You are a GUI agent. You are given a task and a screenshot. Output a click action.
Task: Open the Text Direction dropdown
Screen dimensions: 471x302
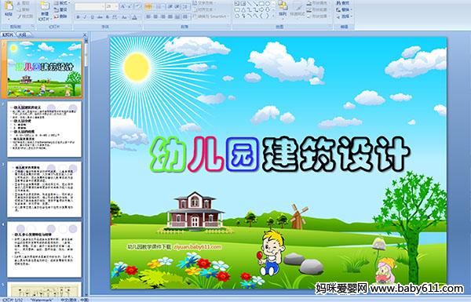tap(203, 3)
